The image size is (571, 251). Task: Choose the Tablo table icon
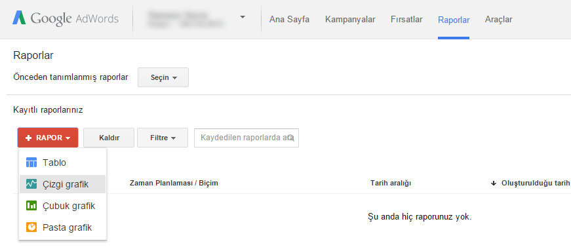[31, 163]
